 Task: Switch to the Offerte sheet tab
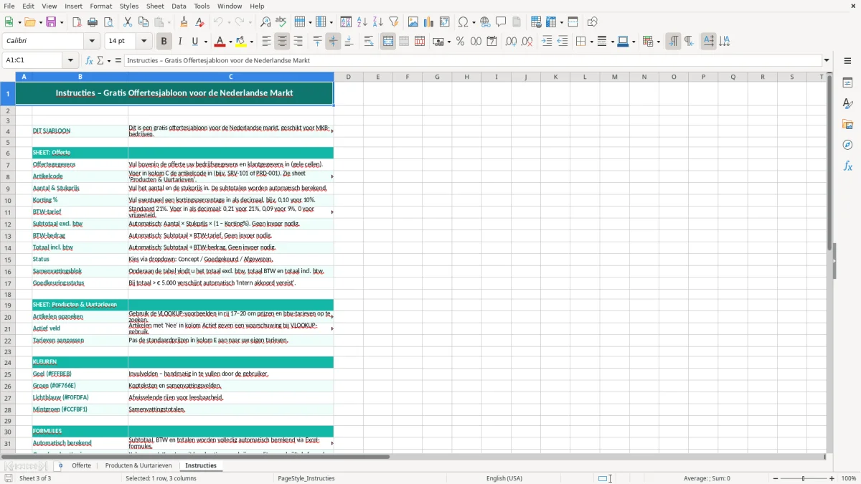click(81, 465)
